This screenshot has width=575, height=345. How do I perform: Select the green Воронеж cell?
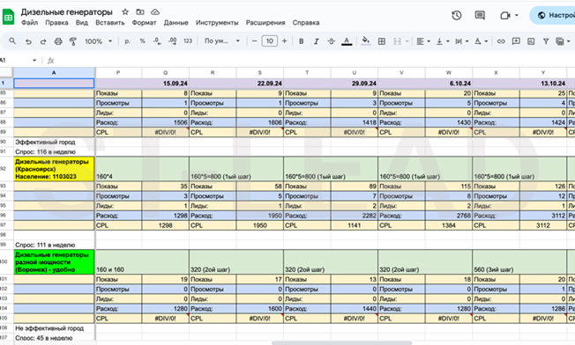(x=54, y=262)
